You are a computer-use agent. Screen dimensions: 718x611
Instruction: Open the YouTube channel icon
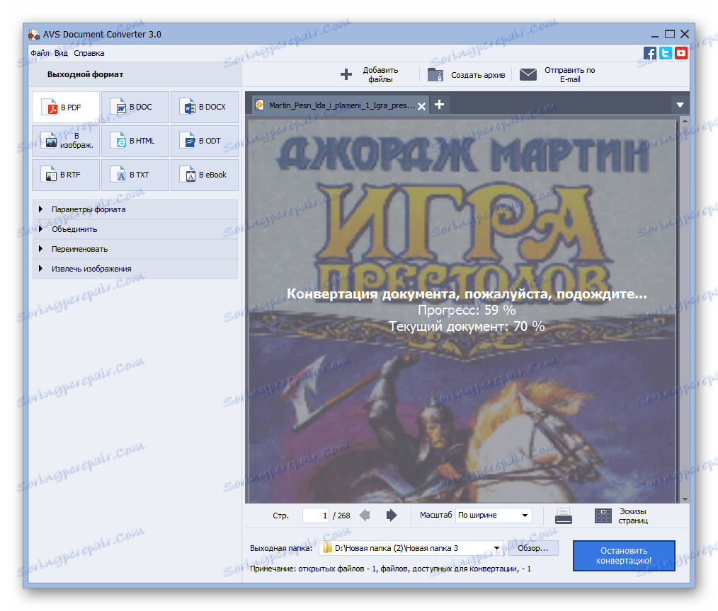[681, 53]
